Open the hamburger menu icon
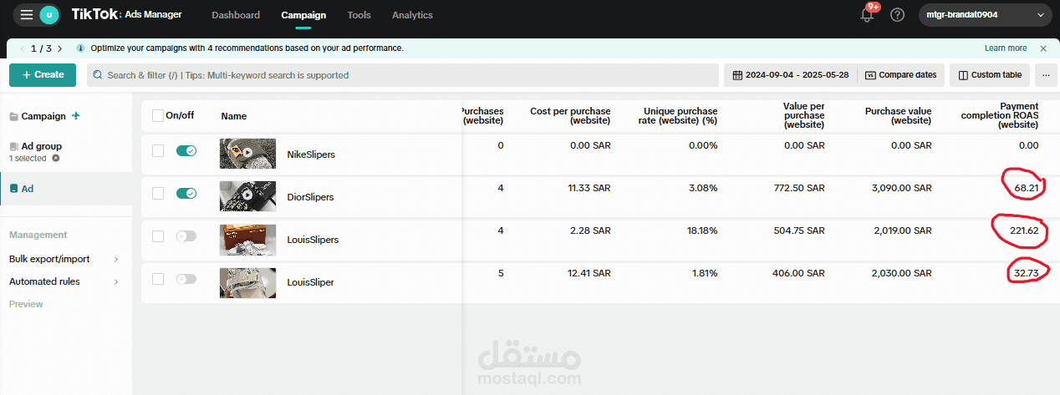 (x=27, y=15)
